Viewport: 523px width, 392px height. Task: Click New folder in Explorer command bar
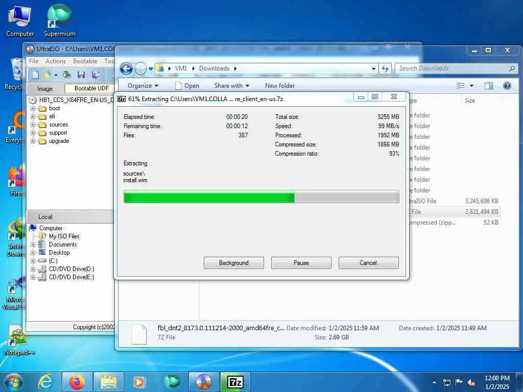point(280,86)
